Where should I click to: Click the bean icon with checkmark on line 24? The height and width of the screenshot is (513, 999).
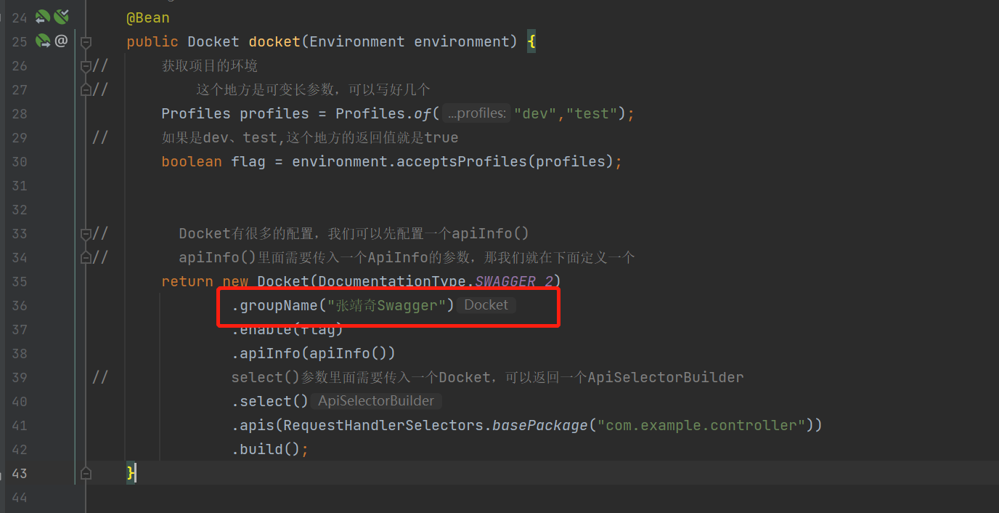pyautogui.click(x=62, y=17)
